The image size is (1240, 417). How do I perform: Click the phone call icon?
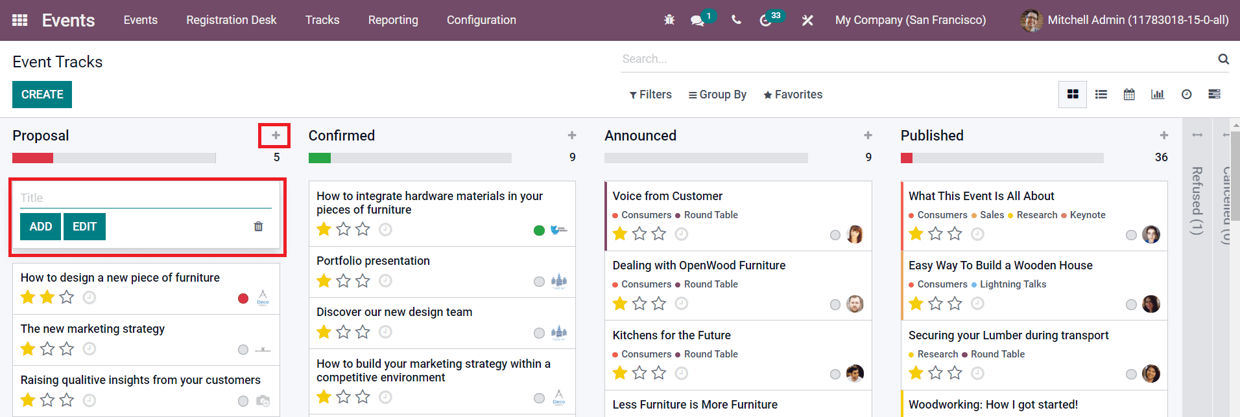click(x=736, y=20)
